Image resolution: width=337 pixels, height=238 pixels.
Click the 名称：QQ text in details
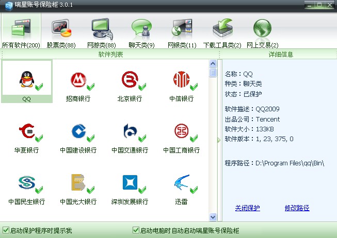[239, 74]
